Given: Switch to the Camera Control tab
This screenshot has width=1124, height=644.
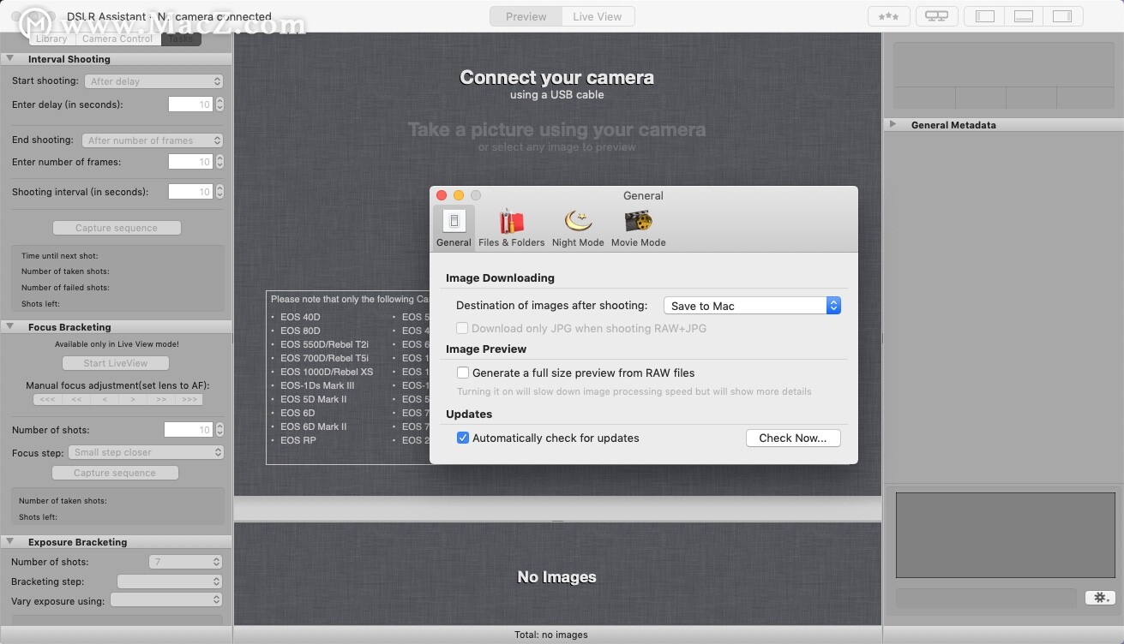Looking at the screenshot, I should coord(117,39).
